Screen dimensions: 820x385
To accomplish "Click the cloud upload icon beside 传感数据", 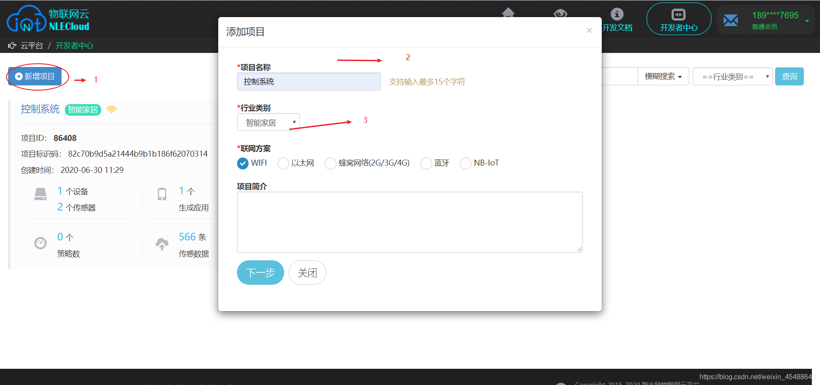I will click(x=162, y=244).
